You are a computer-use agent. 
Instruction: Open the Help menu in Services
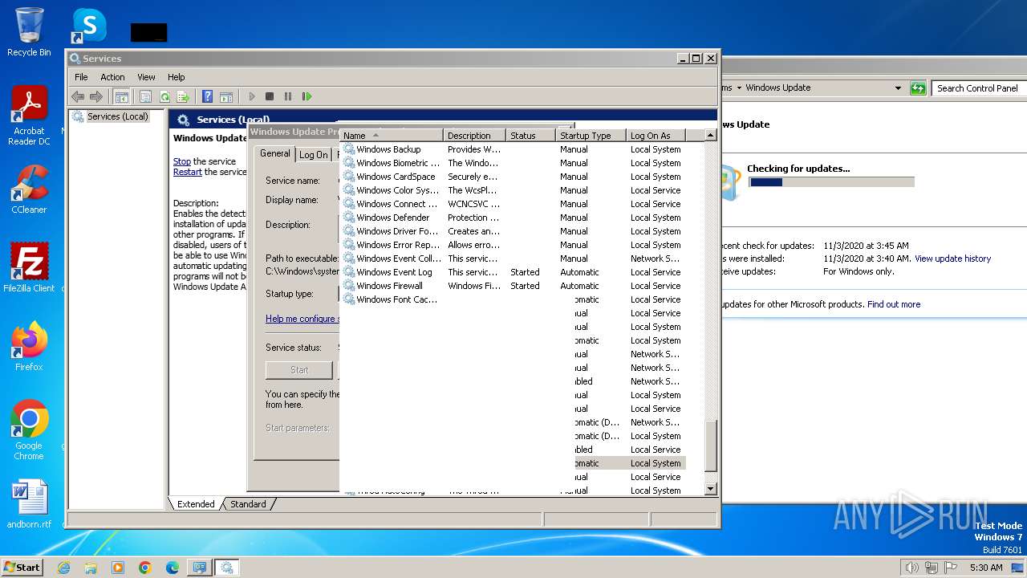click(x=177, y=77)
